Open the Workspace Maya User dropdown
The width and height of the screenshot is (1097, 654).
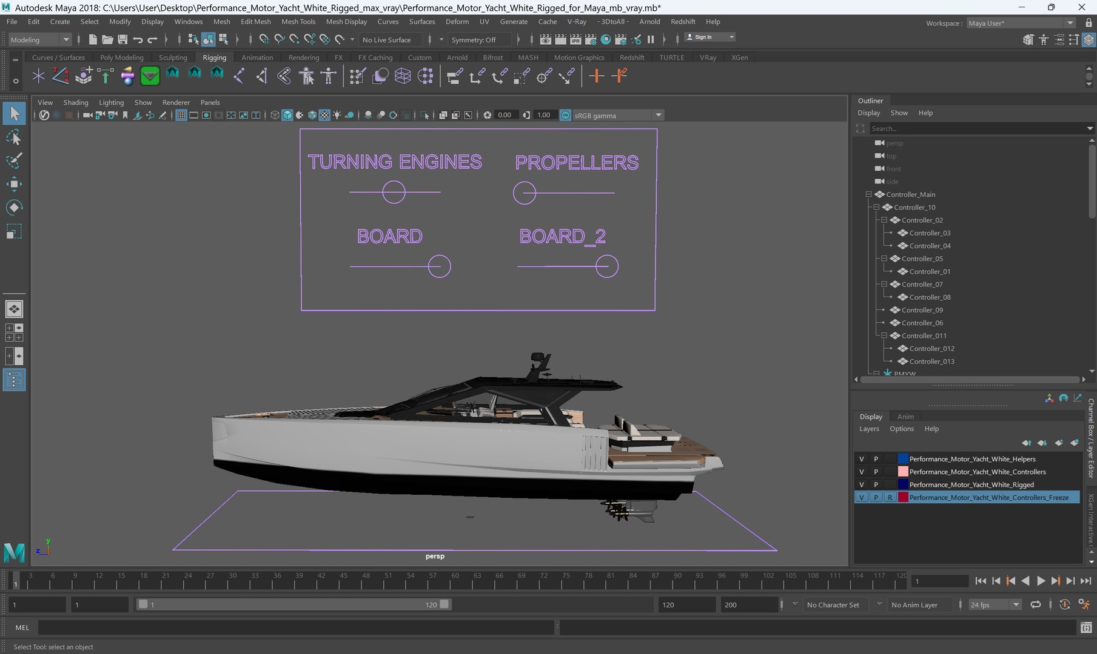pyautogui.click(x=1021, y=23)
